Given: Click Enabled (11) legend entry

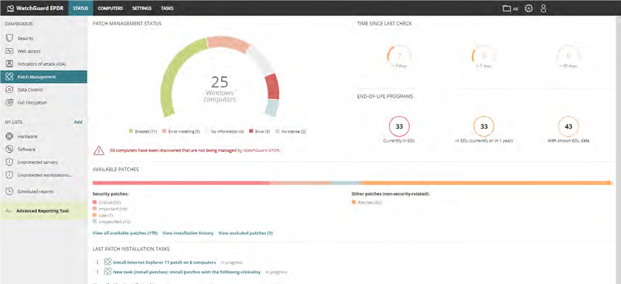Looking at the screenshot, I should click(x=143, y=131).
